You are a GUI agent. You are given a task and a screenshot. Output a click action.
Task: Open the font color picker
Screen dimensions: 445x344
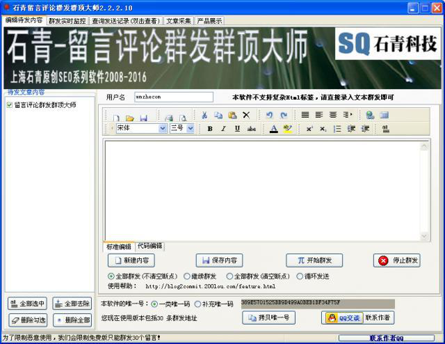click(273, 129)
